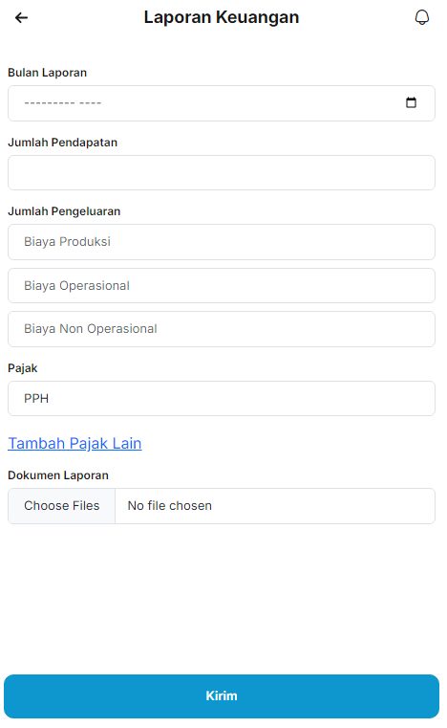Image resolution: width=447 pixels, height=728 pixels.
Task: Go back using the arrow icon
Action: pyautogui.click(x=21, y=17)
